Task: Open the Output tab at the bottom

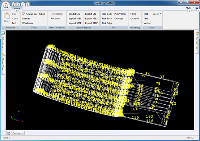Action: click(15, 133)
